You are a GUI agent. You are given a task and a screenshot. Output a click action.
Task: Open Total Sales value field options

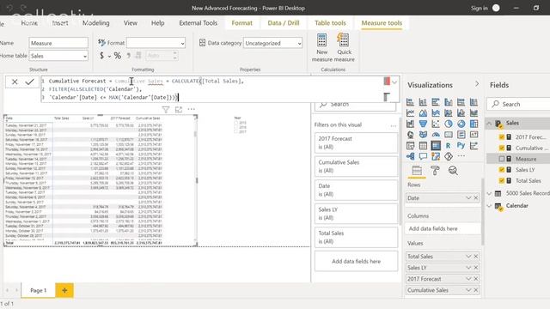tap(468, 257)
